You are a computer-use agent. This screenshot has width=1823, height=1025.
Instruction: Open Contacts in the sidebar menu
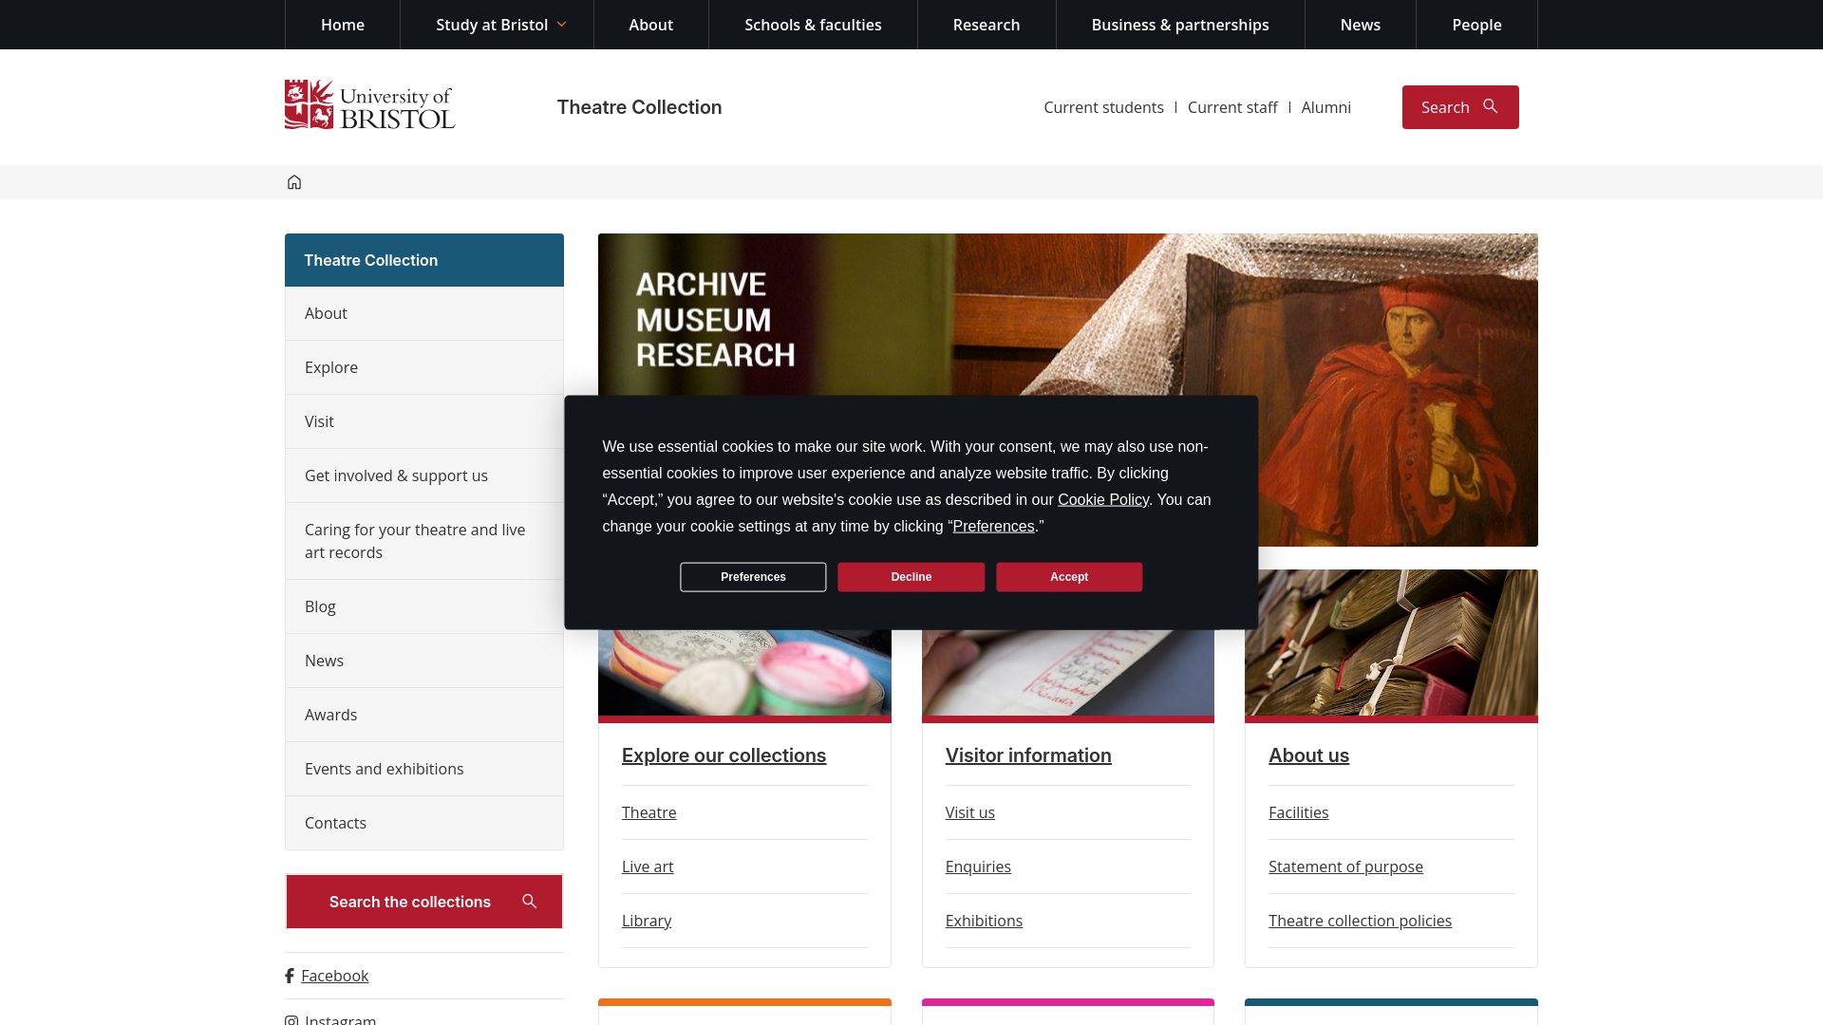[x=424, y=823]
